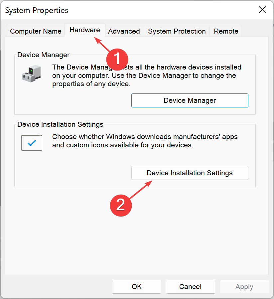The height and width of the screenshot is (299, 274).
Task: Click the 'System Properties' window title
Action: [37, 10]
